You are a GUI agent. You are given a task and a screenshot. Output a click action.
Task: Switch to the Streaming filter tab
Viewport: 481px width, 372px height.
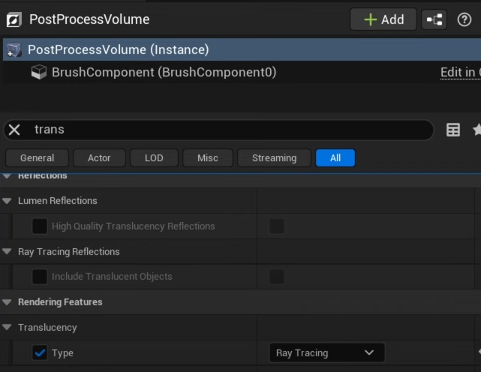click(x=274, y=157)
